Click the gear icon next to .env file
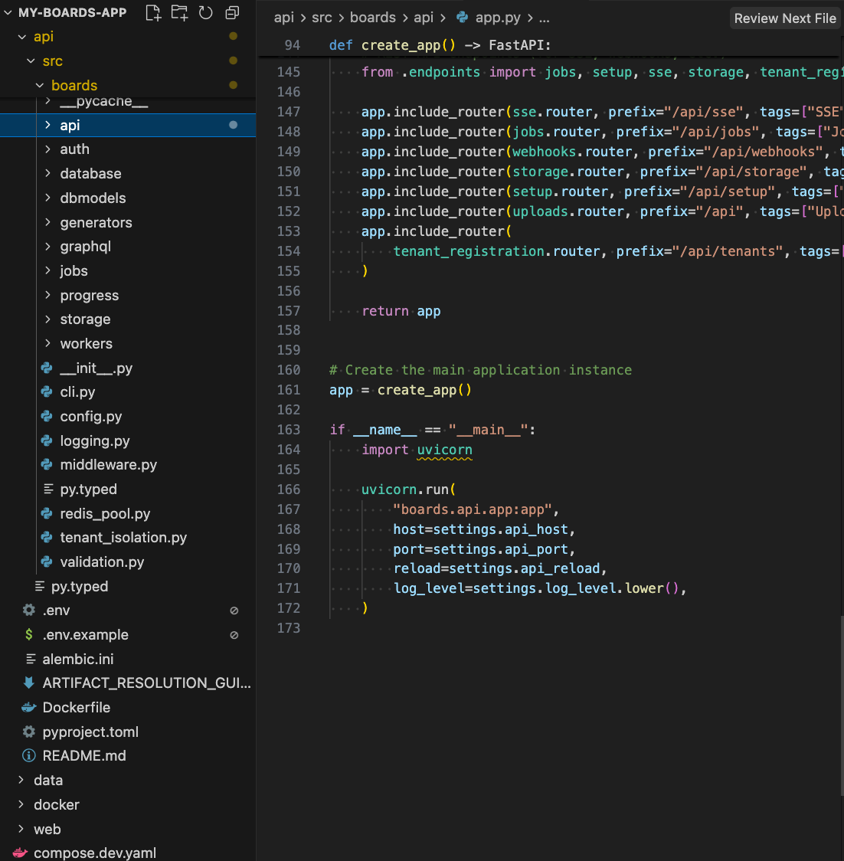Screen dimensions: 844x861 [28, 610]
